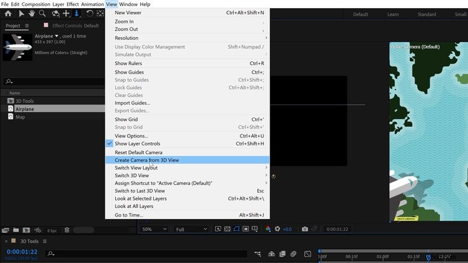The height and width of the screenshot is (263, 468).
Task: Create a new composition icon
Action: click(26, 230)
